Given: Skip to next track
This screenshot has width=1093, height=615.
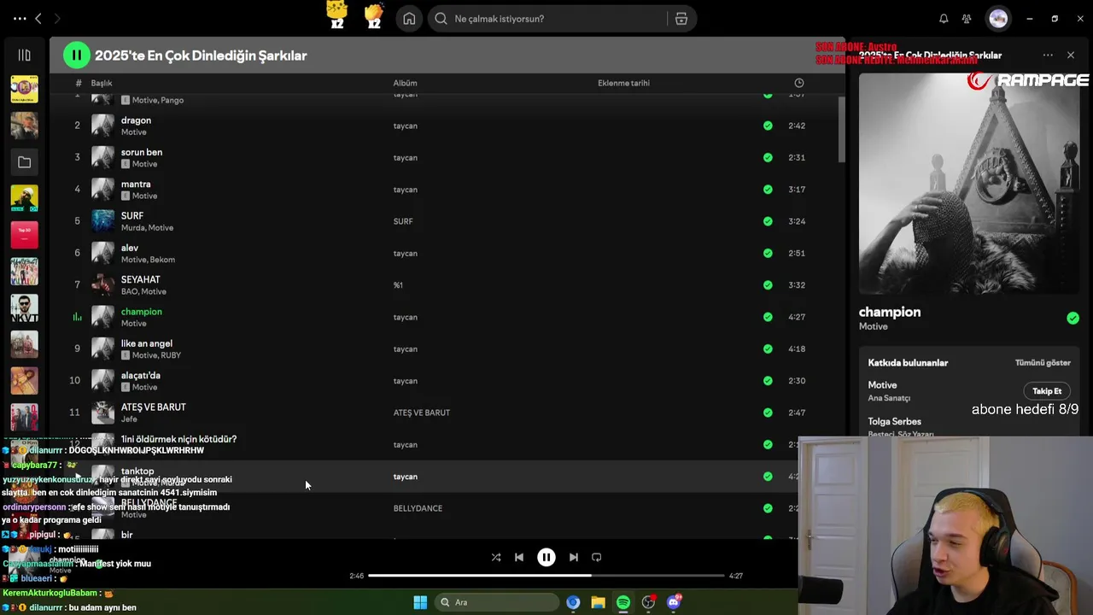Looking at the screenshot, I should point(574,557).
